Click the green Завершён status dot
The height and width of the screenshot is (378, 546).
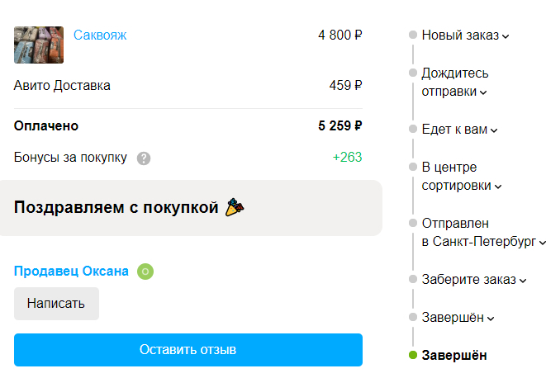click(x=413, y=356)
